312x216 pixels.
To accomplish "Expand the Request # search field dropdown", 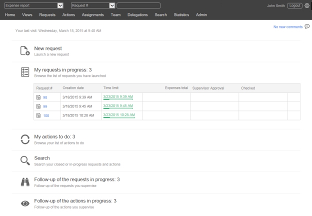I will click(112, 5).
